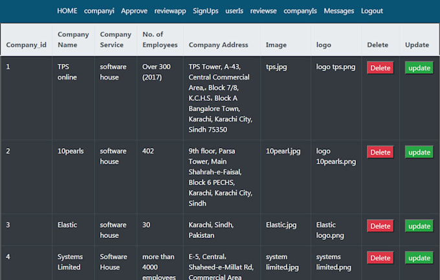Image resolution: width=440 pixels, height=280 pixels.
Task: Open reviewse from the top menu
Action: 263,11
